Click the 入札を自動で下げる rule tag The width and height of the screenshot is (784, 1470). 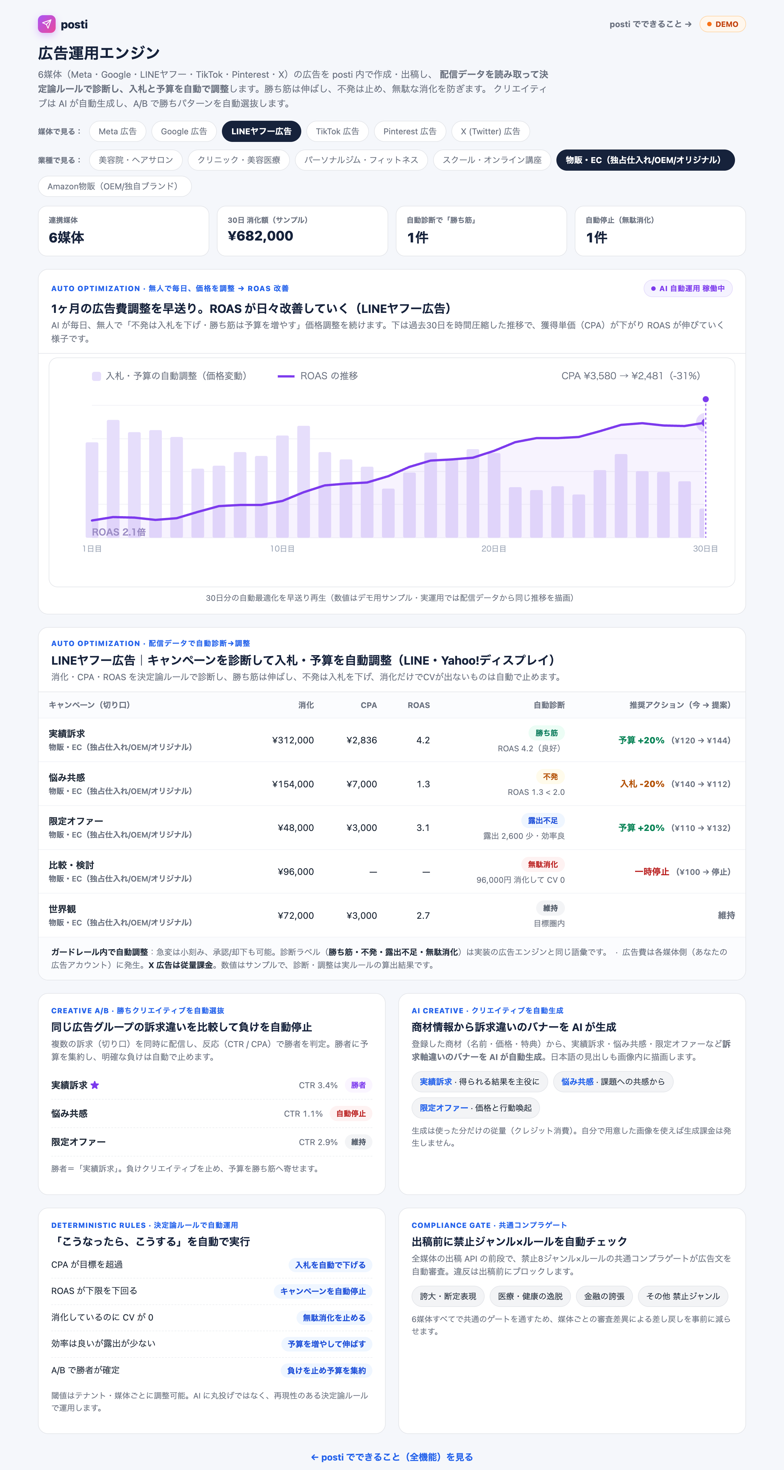pos(330,1265)
